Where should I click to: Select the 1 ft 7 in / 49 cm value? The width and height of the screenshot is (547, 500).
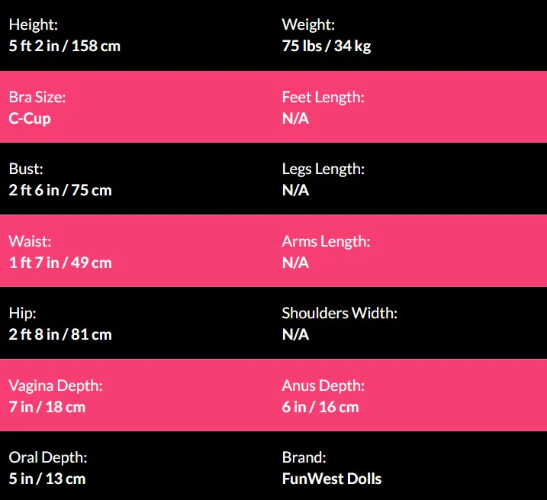tap(60, 263)
